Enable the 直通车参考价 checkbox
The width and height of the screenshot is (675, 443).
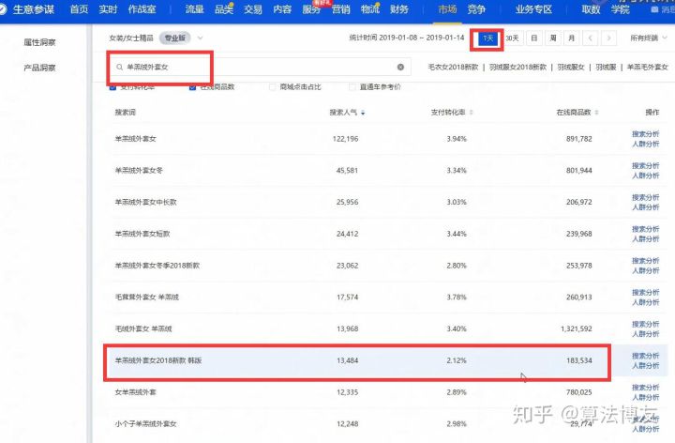(x=352, y=87)
